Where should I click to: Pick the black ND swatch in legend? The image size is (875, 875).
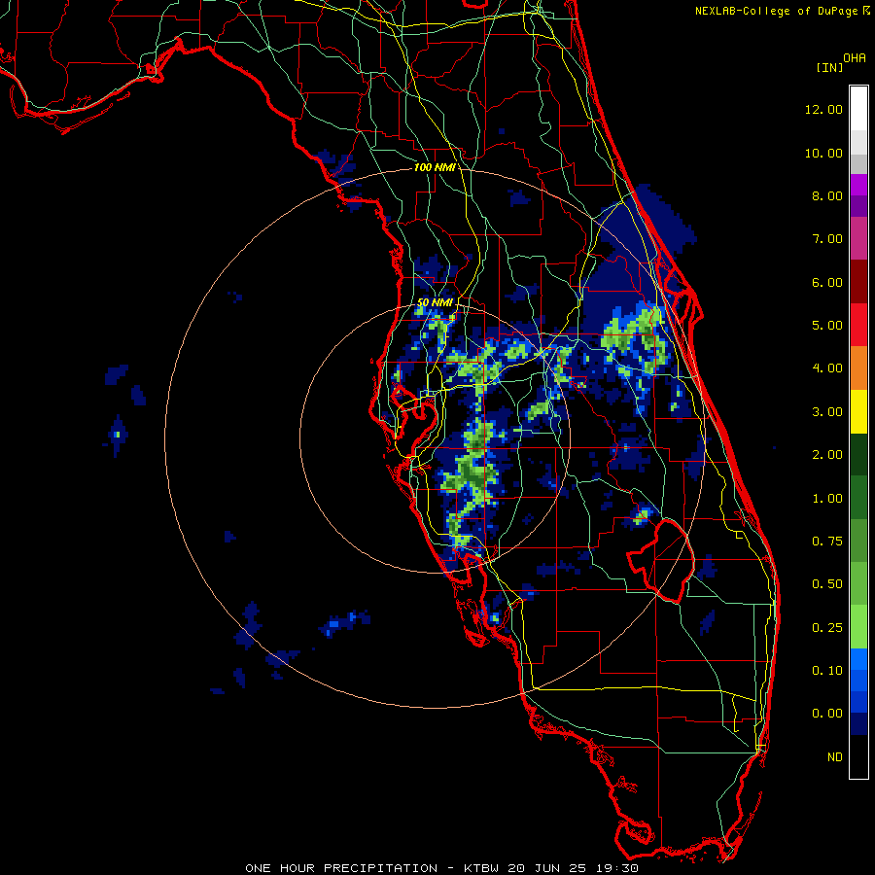pyautogui.click(x=858, y=756)
